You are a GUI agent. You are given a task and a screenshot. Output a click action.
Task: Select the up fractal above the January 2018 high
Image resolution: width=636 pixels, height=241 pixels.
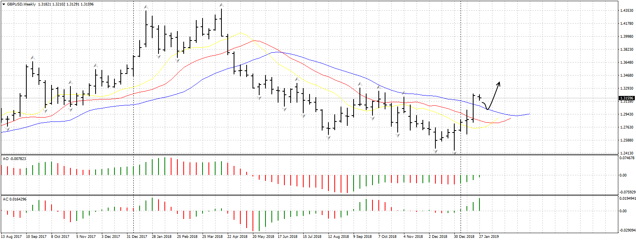coord(146,7)
